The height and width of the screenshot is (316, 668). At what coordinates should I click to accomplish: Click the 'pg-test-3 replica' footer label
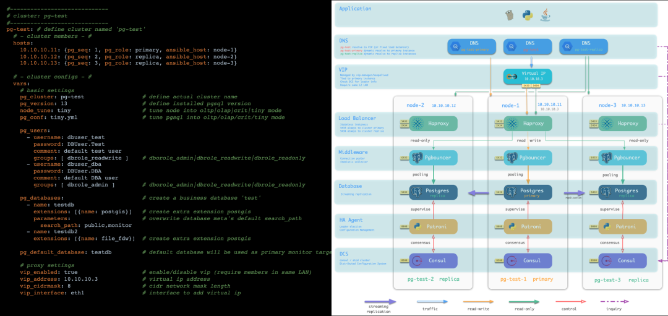pyautogui.click(x=621, y=280)
